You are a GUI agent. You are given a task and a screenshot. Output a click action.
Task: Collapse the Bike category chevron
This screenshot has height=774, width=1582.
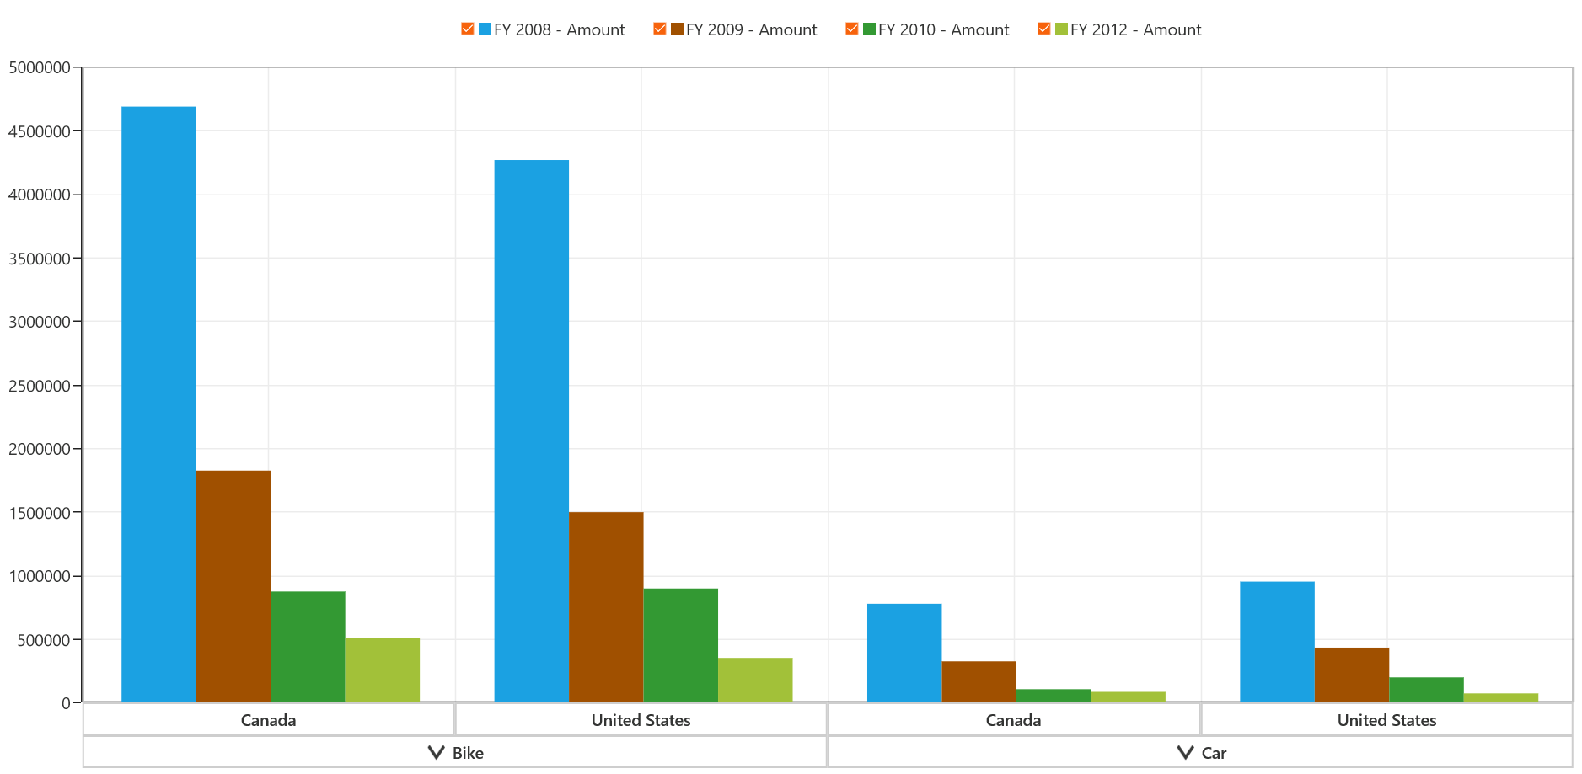pyautogui.click(x=436, y=753)
